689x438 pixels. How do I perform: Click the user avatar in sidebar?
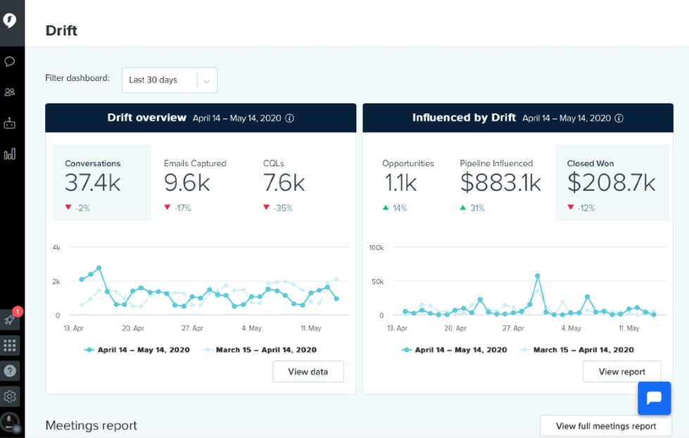10,423
